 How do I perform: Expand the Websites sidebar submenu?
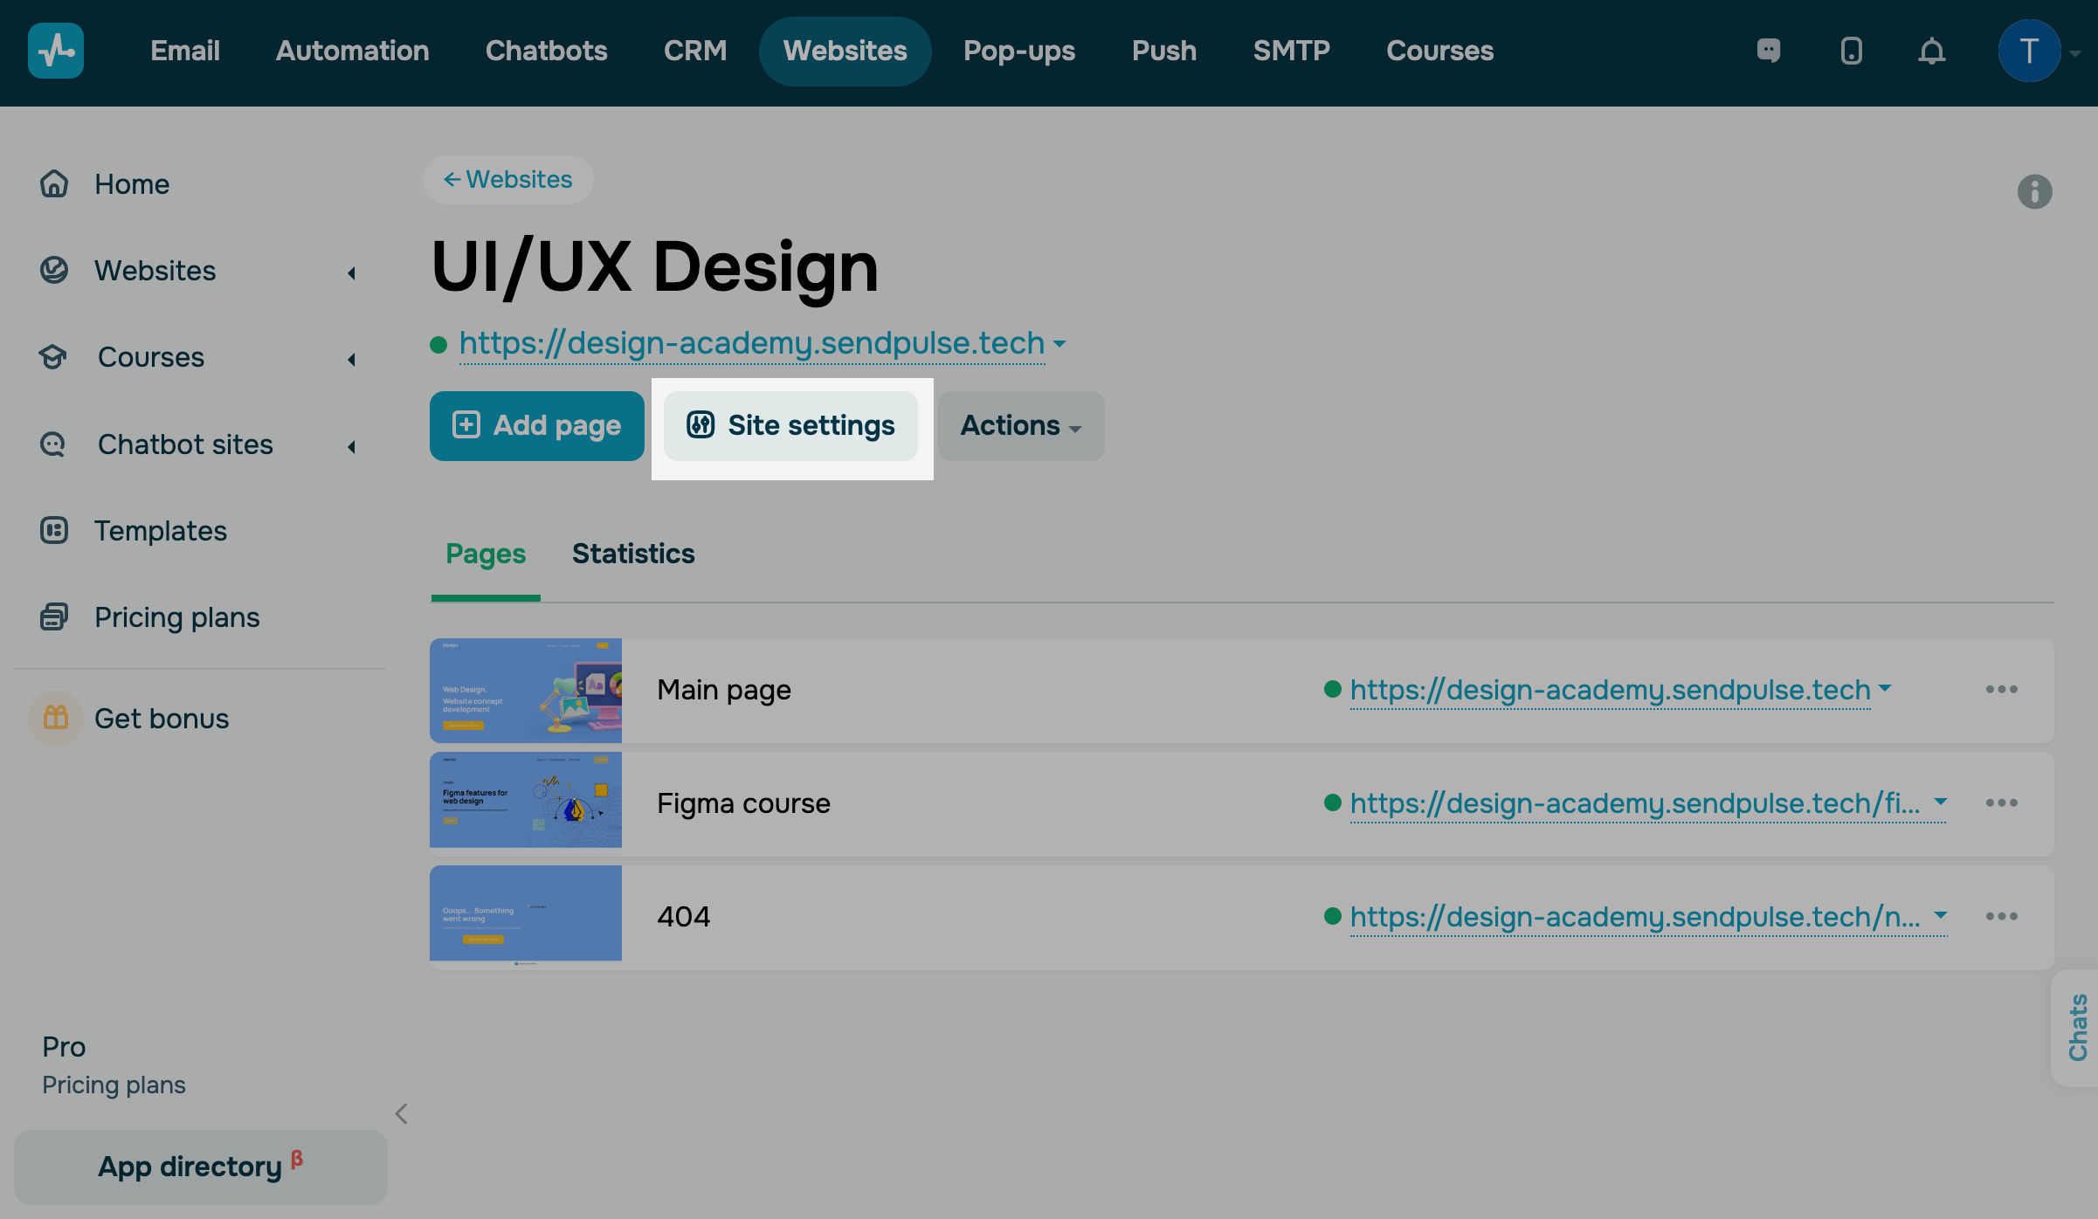(x=351, y=272)
